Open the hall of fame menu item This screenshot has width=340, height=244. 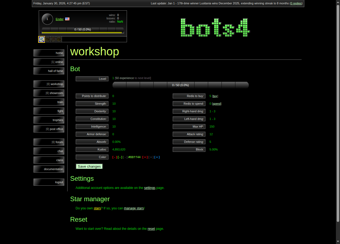[49, 71]
